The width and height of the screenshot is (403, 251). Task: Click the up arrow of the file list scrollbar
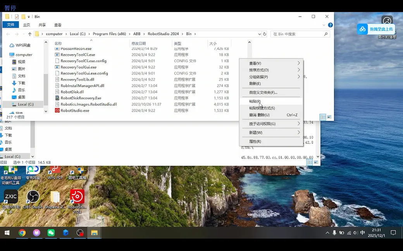249,42
